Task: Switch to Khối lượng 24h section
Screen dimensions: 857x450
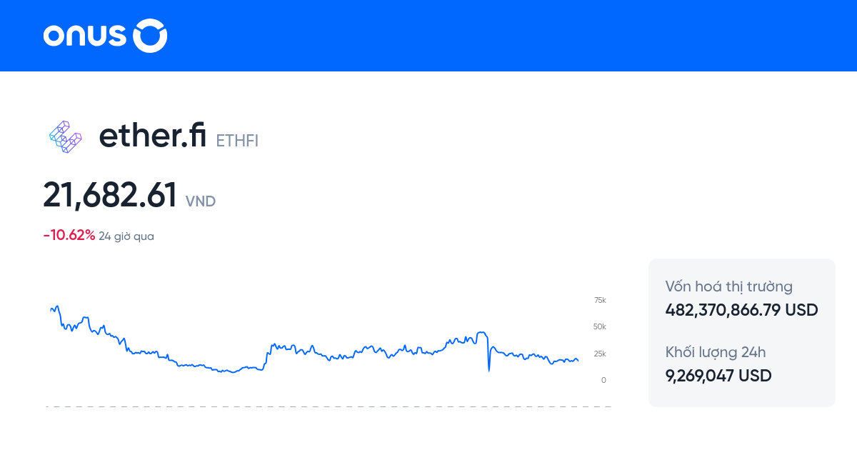Action: click(716, 352)
